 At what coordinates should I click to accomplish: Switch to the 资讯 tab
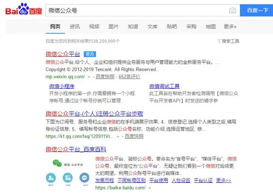click(75, 27)
